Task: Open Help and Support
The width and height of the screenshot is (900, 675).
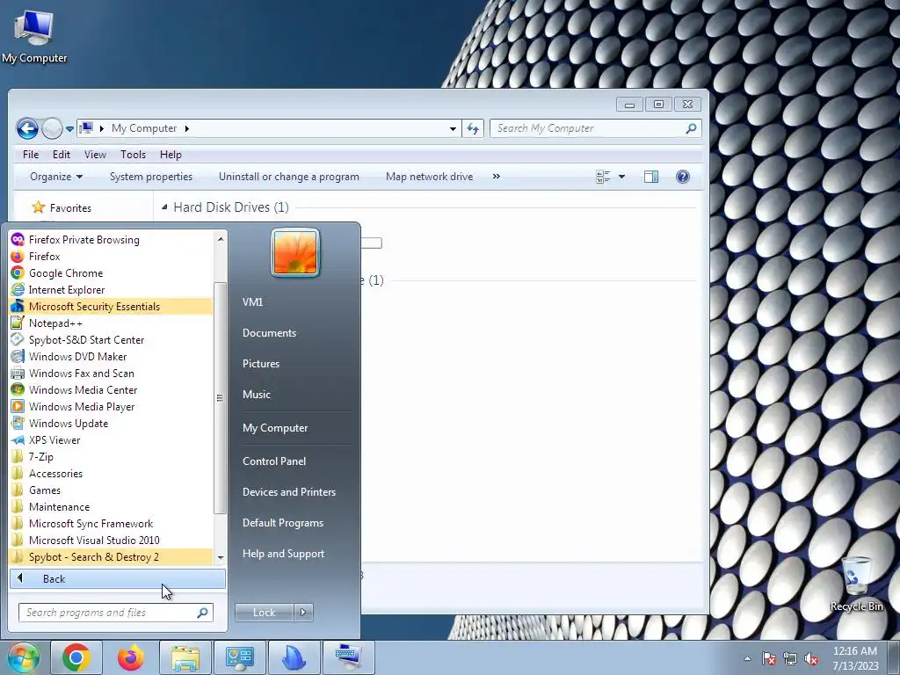Action: [283, 554]
